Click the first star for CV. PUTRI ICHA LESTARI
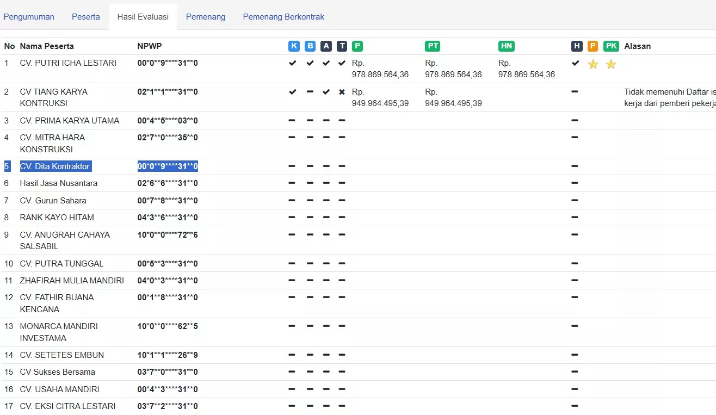 coord(592,64)
